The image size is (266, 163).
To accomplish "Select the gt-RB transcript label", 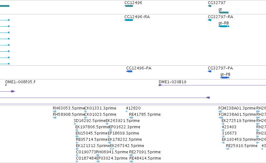I will 223,23.
